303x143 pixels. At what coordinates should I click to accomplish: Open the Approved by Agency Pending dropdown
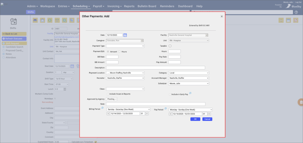(111, 99)
